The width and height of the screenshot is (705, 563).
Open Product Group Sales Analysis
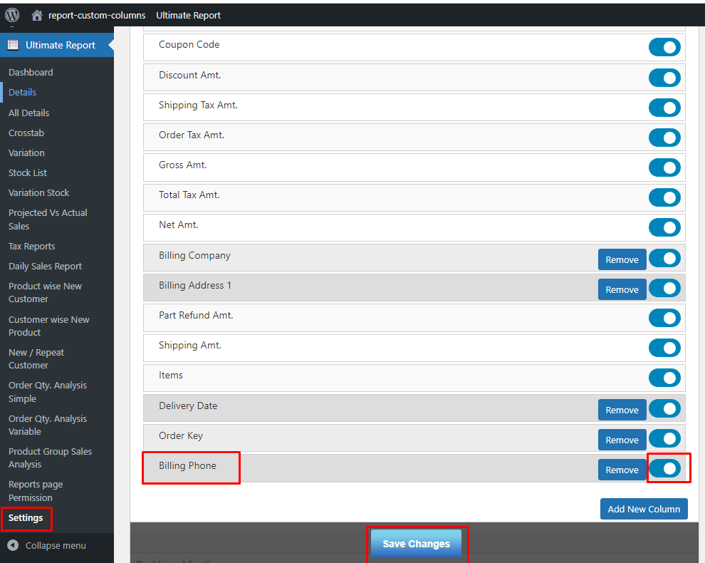pyautogui.click(x=50, y=458)
